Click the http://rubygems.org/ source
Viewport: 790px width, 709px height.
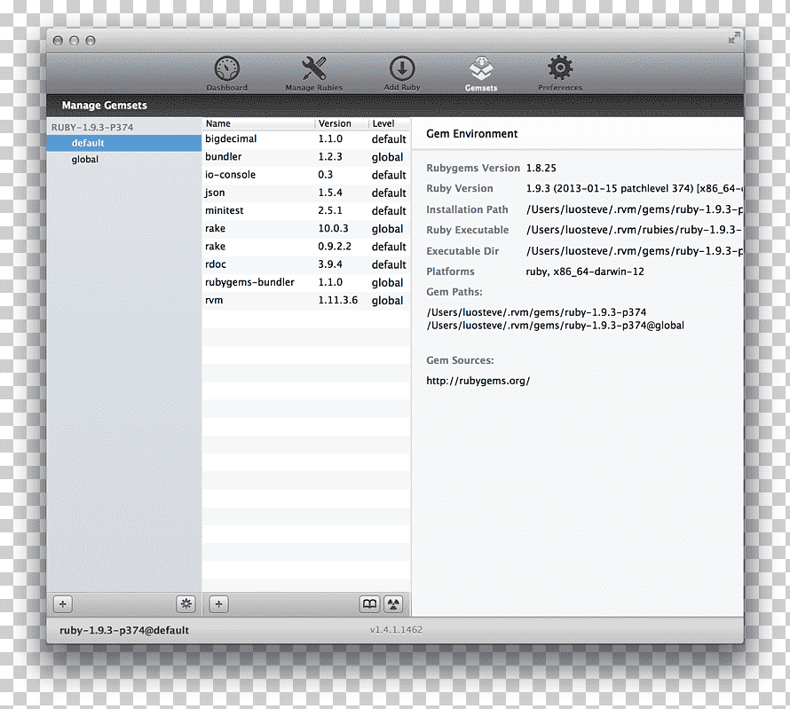point(478,382)
